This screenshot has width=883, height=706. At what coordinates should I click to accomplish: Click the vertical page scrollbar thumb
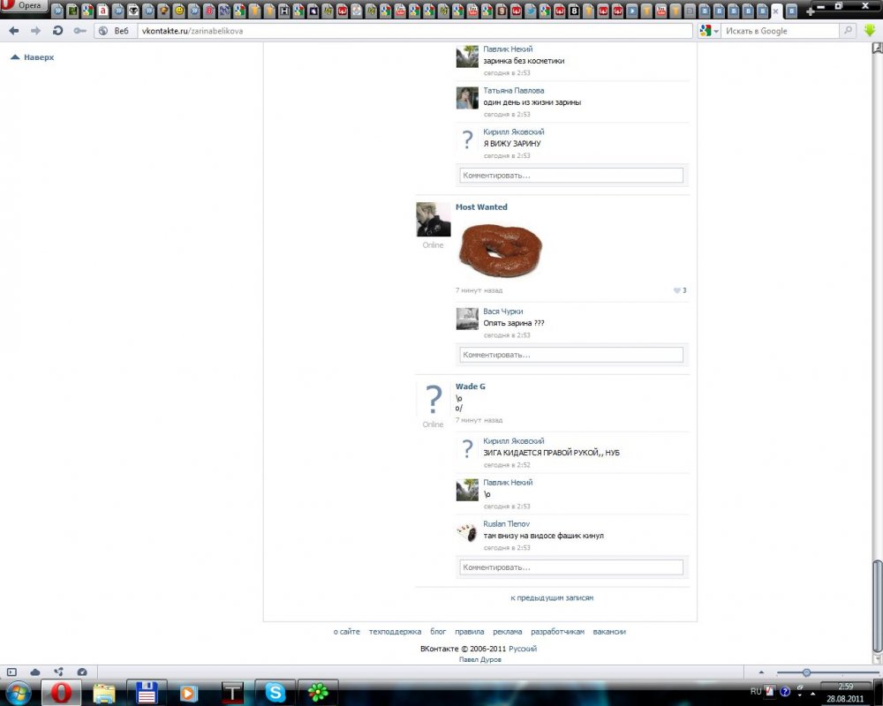(x=878, y=605)
